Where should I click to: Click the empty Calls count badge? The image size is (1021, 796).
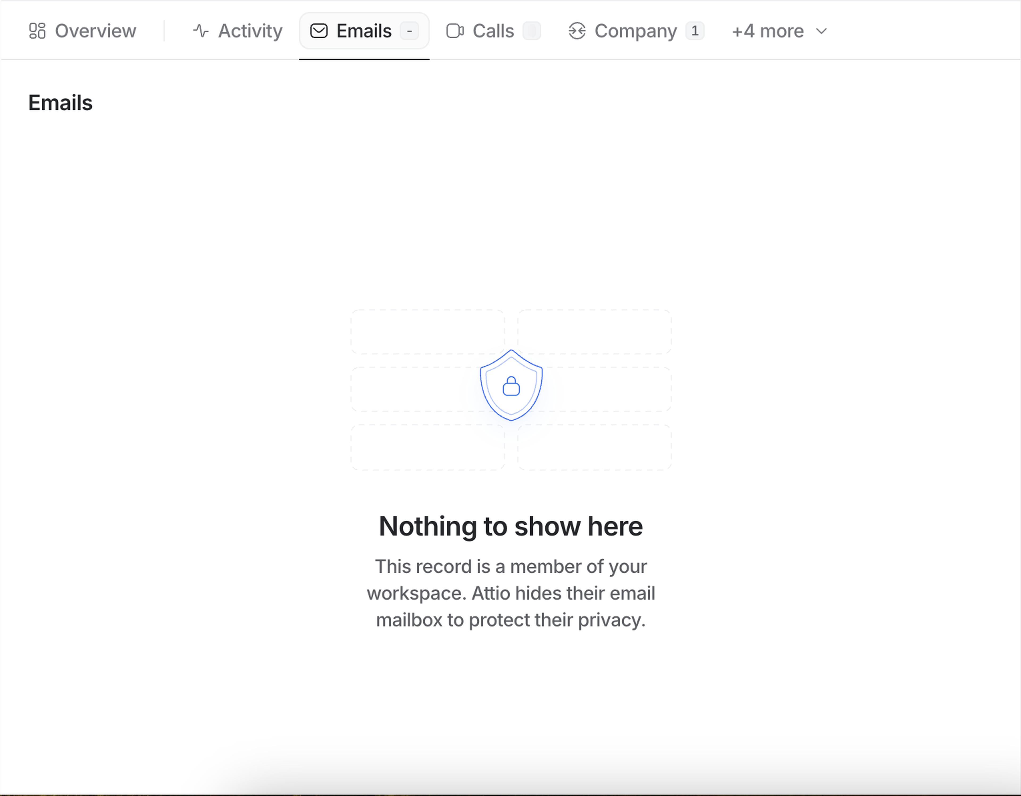[532, 31]
